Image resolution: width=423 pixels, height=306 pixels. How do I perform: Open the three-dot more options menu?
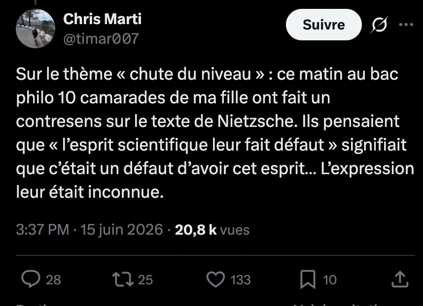tap(406, 25)
